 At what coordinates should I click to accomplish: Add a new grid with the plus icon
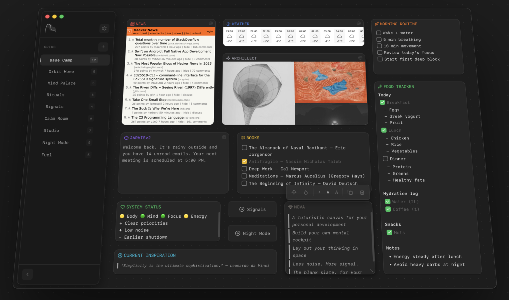pos(103,47)
